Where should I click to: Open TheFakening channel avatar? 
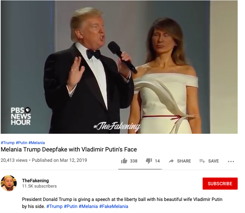9,183
